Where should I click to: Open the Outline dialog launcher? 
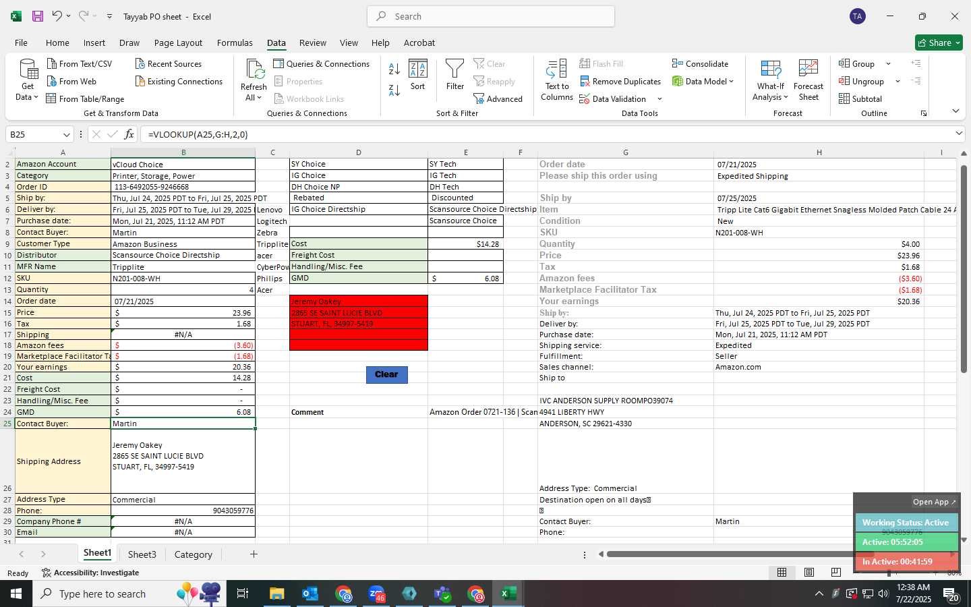point(924,113)
